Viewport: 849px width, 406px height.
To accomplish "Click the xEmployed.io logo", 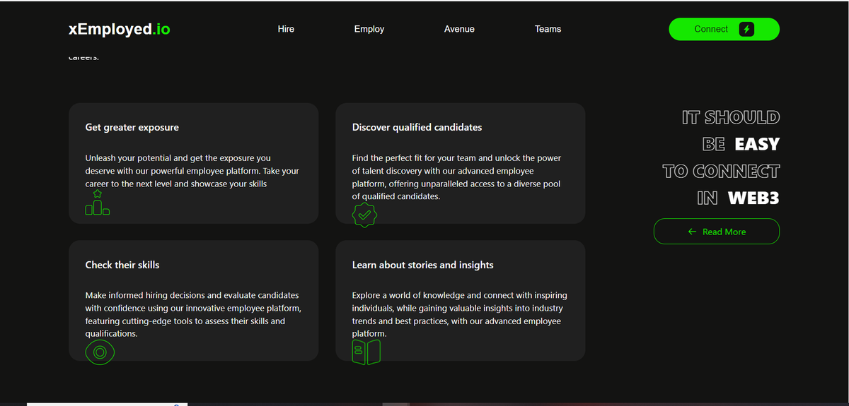I will (119, 29).
